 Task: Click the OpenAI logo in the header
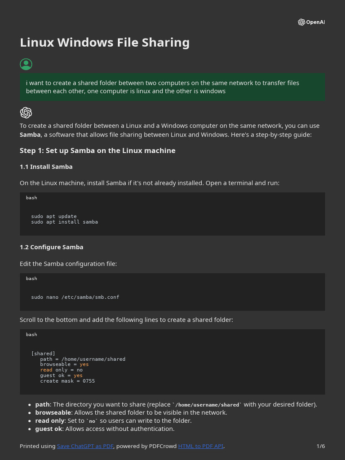tap(311, 22)
